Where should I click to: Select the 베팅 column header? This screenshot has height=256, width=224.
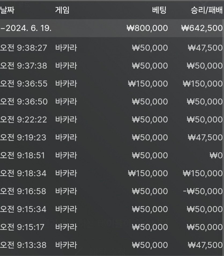pos(159,10)
